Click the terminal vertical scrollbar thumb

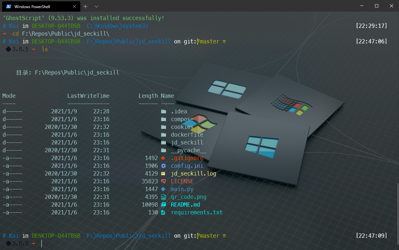398,214
